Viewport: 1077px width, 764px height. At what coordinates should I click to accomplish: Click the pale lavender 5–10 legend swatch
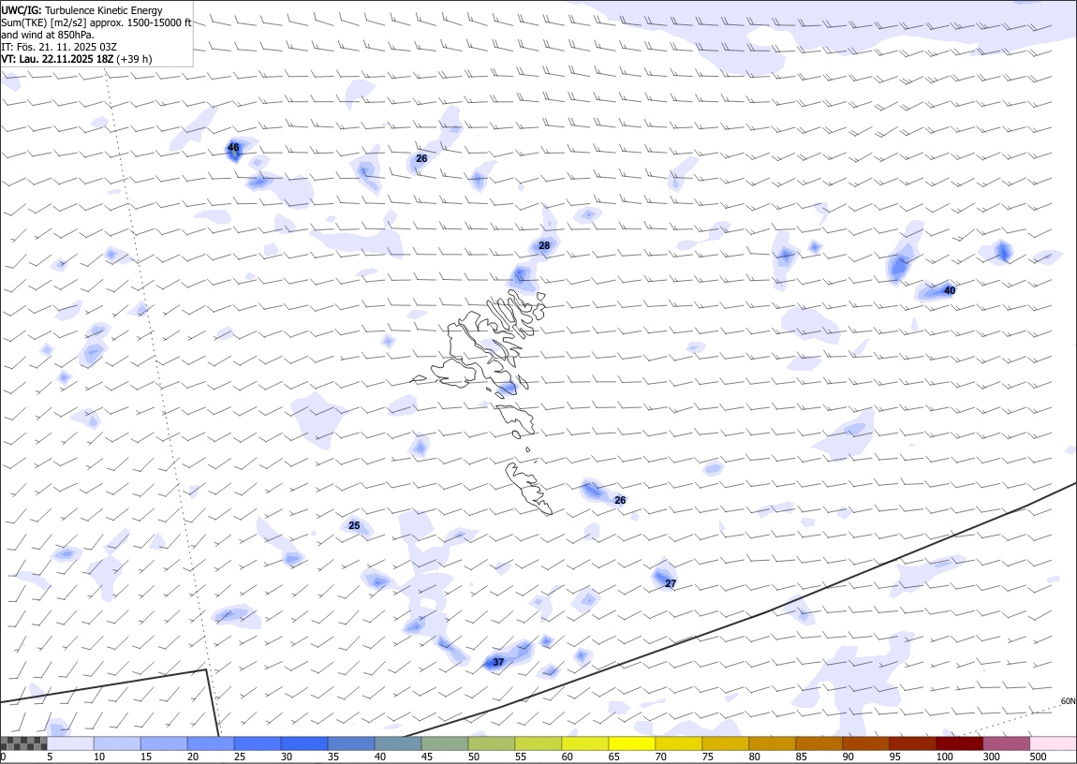(70, 743)
